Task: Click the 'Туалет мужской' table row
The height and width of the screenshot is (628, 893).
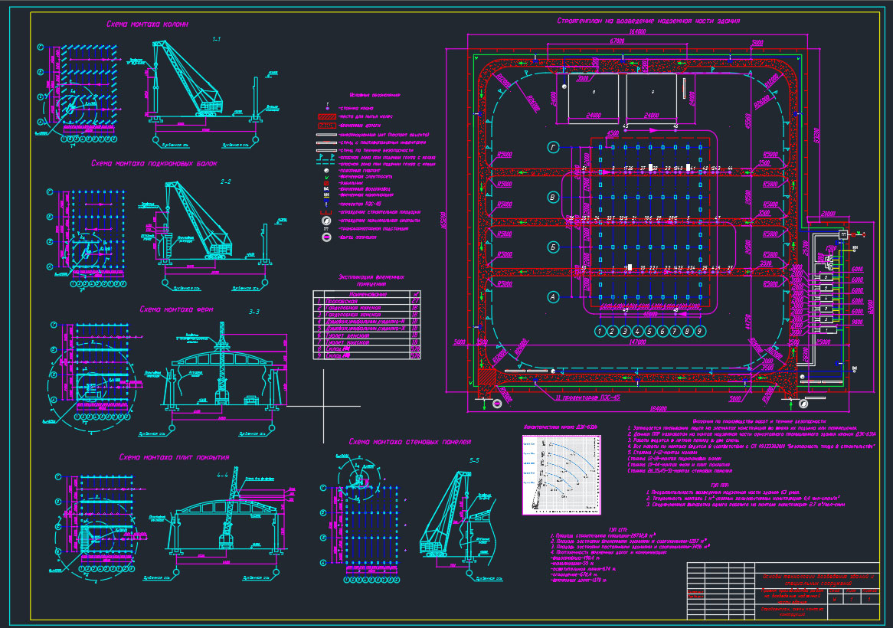Action: 367,343
